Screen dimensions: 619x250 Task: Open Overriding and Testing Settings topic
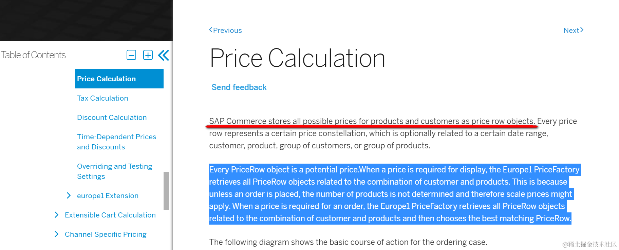click(114, 171)
